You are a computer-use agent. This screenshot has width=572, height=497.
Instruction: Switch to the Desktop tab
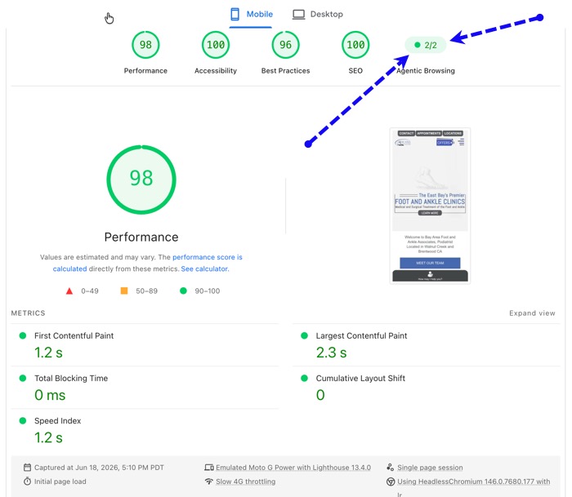click(x=317, y=15)
